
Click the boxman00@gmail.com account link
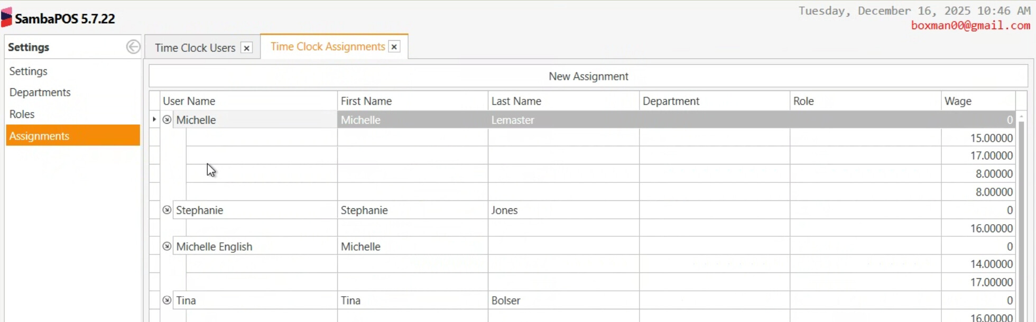[970, 25]
